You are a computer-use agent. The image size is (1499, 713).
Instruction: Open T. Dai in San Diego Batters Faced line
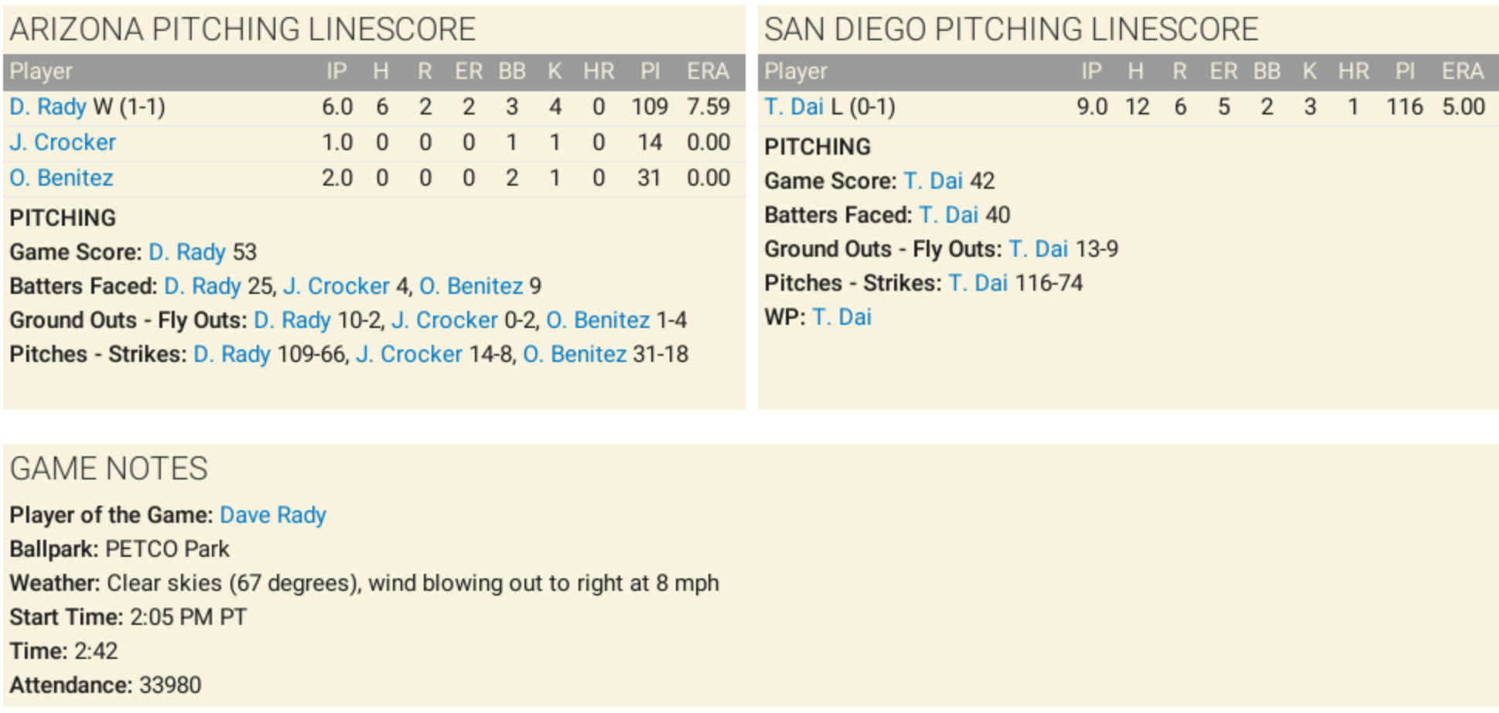pos(948,215)
